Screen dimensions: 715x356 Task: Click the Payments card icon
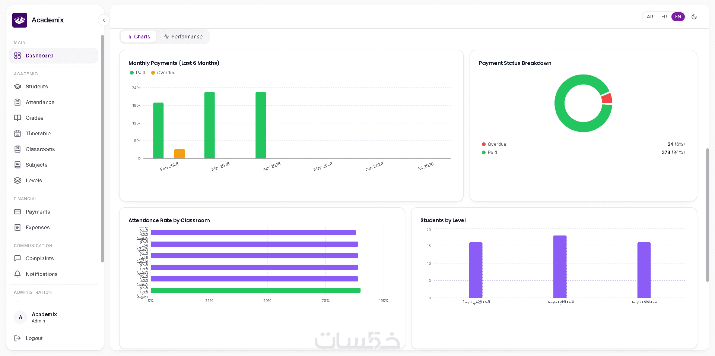pos(18,212)
